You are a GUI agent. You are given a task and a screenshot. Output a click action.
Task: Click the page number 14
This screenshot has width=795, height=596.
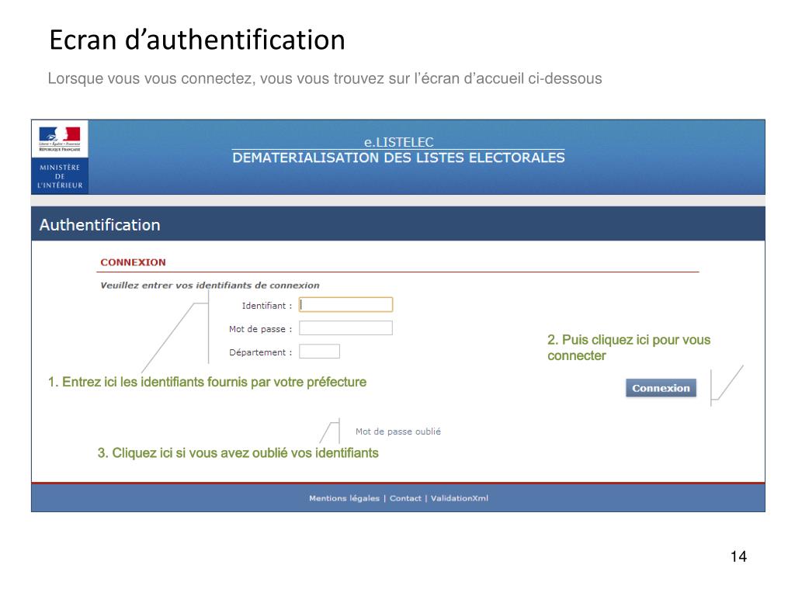(x=739, y=556)
